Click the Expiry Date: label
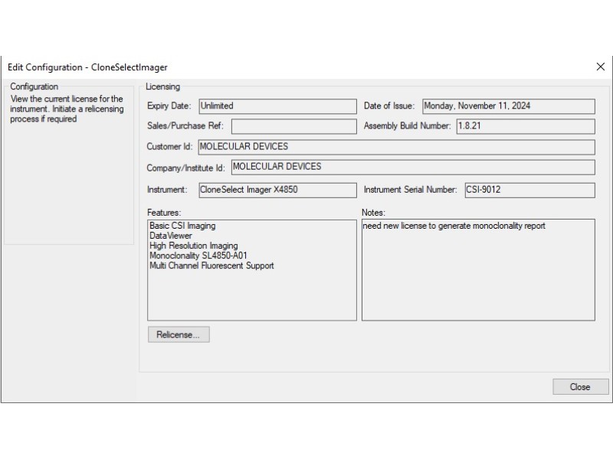613x459 pixels. point(169,106)
